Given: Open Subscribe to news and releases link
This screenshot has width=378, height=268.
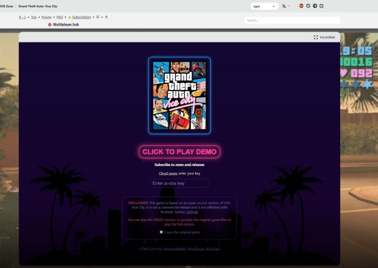Looking at the screenshot, I should pos(179,165).
